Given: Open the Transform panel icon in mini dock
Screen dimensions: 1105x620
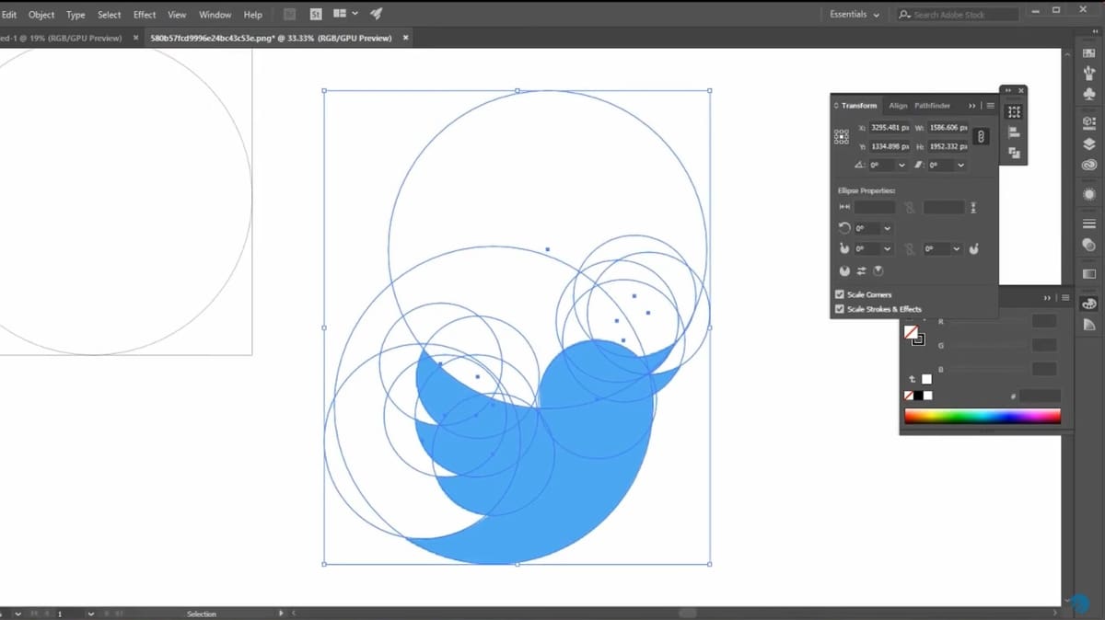Looking at the screenshot, I should tap(1014, 112).
